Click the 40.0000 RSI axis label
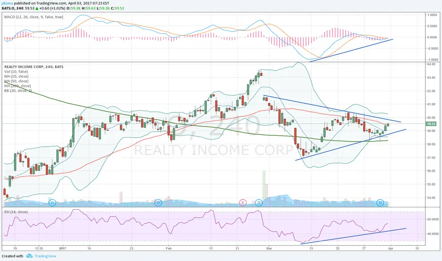 (432, 234)
